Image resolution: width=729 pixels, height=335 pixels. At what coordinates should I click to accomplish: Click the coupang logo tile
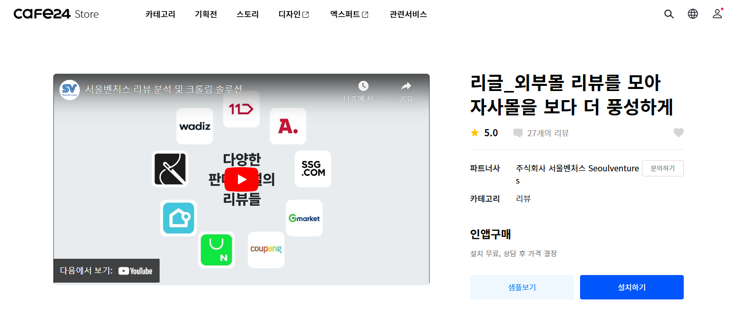tap(266, 250)
